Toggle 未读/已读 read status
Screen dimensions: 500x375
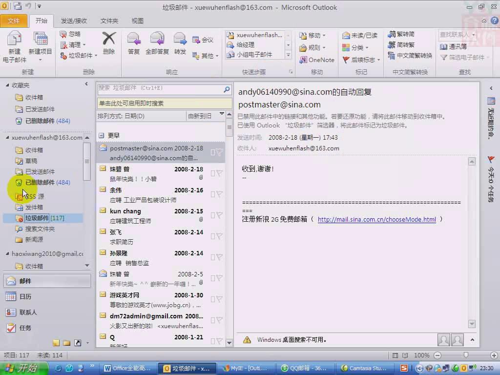coord(359,35)
